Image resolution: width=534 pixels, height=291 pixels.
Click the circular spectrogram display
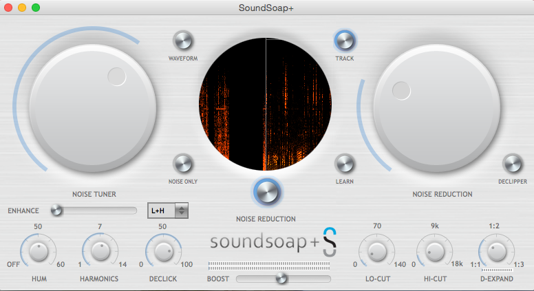pos(266,104)
